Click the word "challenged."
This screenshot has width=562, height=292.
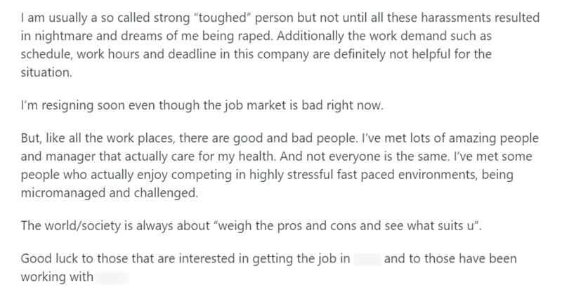tap(166, 194)
